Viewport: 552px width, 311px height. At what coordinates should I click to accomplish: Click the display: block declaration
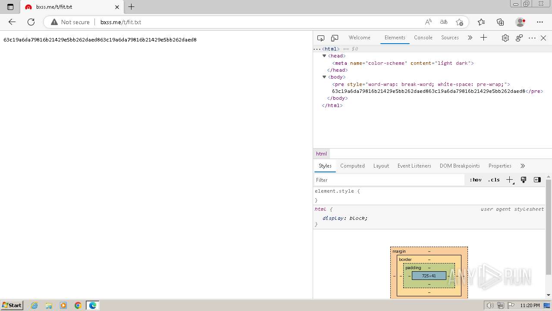pos(345,218)
